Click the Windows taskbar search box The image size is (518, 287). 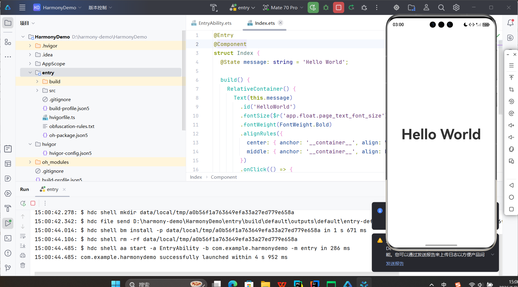click(166, 284)
